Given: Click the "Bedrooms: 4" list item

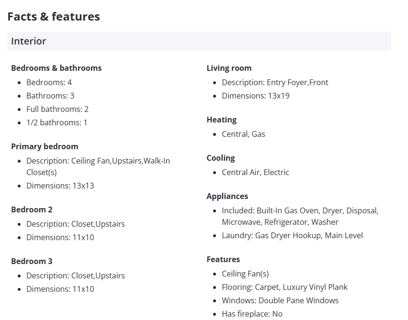Looking at the screenshot, I should click(x=49, y=82).
